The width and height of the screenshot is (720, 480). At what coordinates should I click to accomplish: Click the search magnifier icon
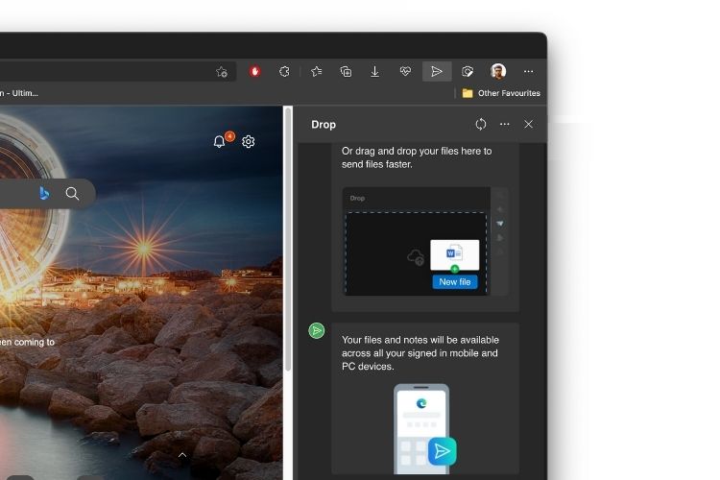72,193
